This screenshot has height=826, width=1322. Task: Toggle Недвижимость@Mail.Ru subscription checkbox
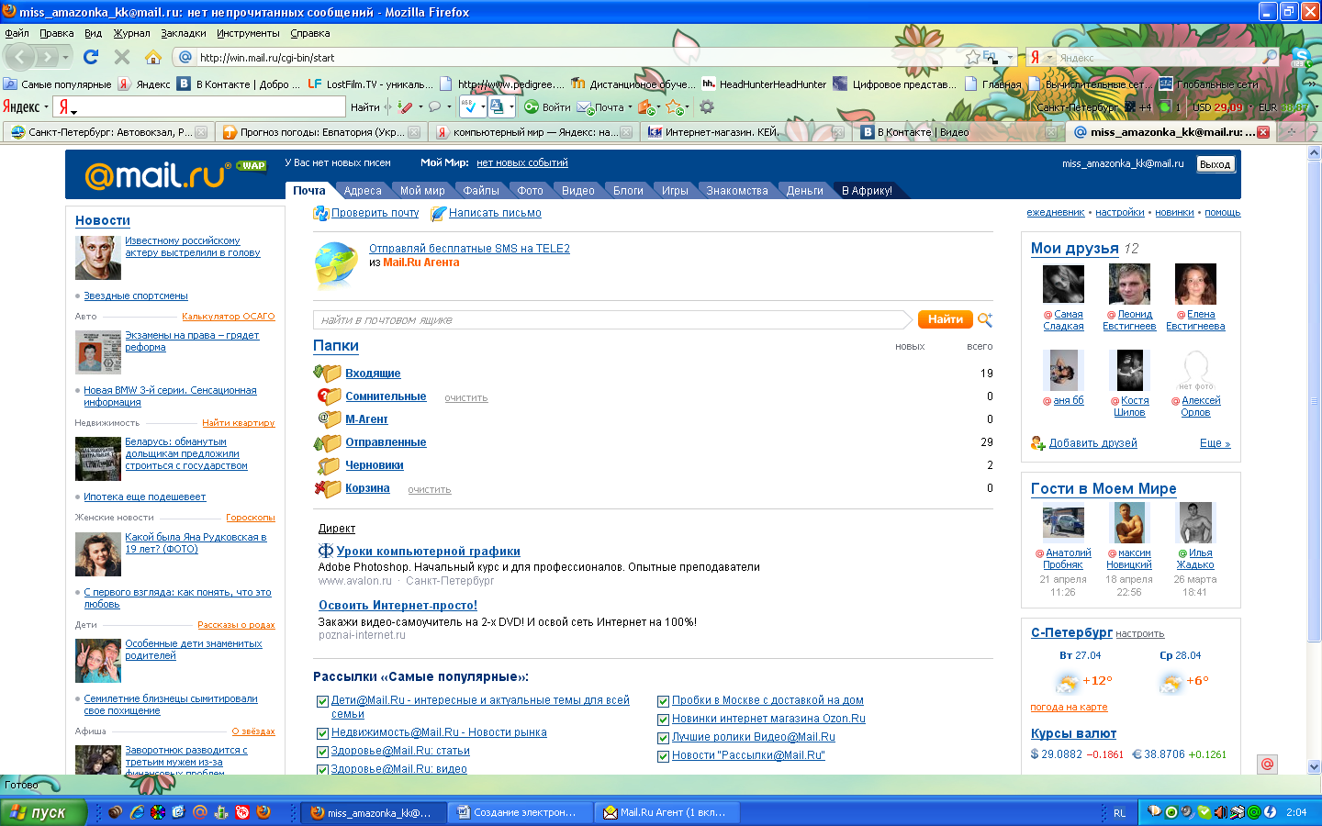[322, 733]
